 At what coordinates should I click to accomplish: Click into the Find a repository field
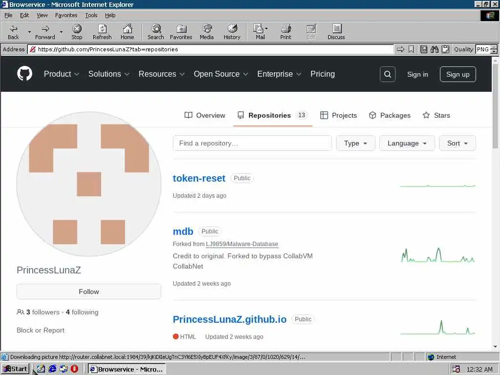point(252,143)
